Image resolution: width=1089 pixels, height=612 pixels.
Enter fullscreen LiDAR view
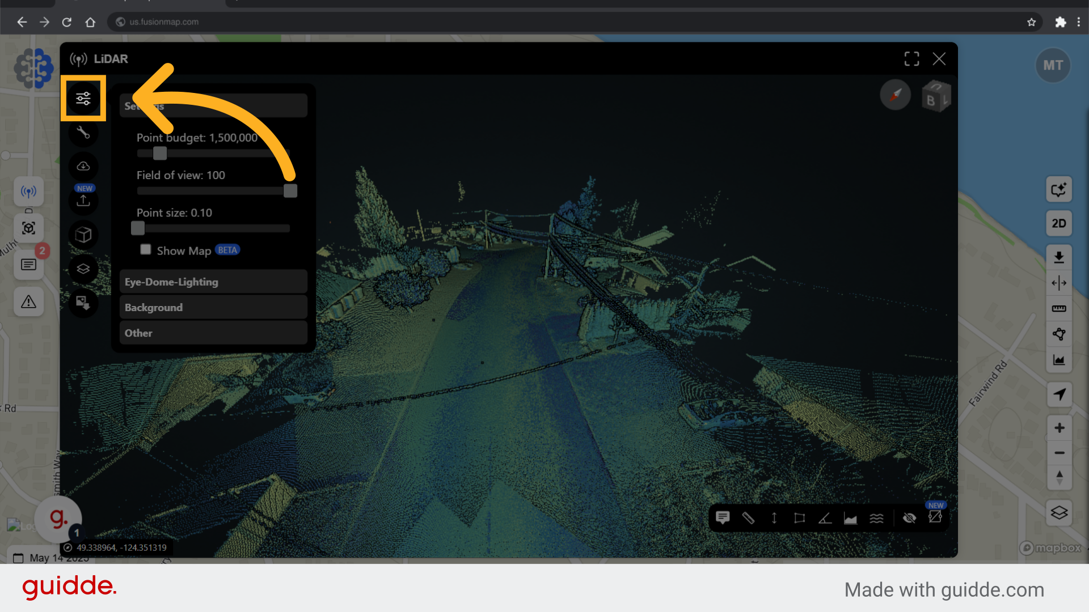(911, 59)
